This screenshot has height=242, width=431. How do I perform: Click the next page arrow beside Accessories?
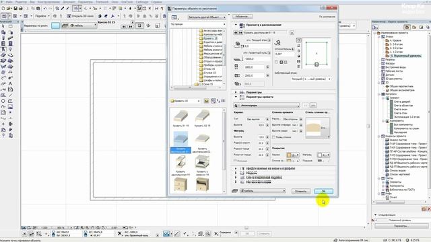(312, 106)
